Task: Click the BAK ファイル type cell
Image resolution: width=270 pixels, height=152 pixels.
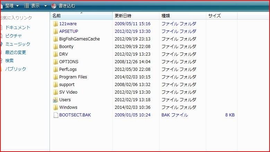Action: (175, 115)
